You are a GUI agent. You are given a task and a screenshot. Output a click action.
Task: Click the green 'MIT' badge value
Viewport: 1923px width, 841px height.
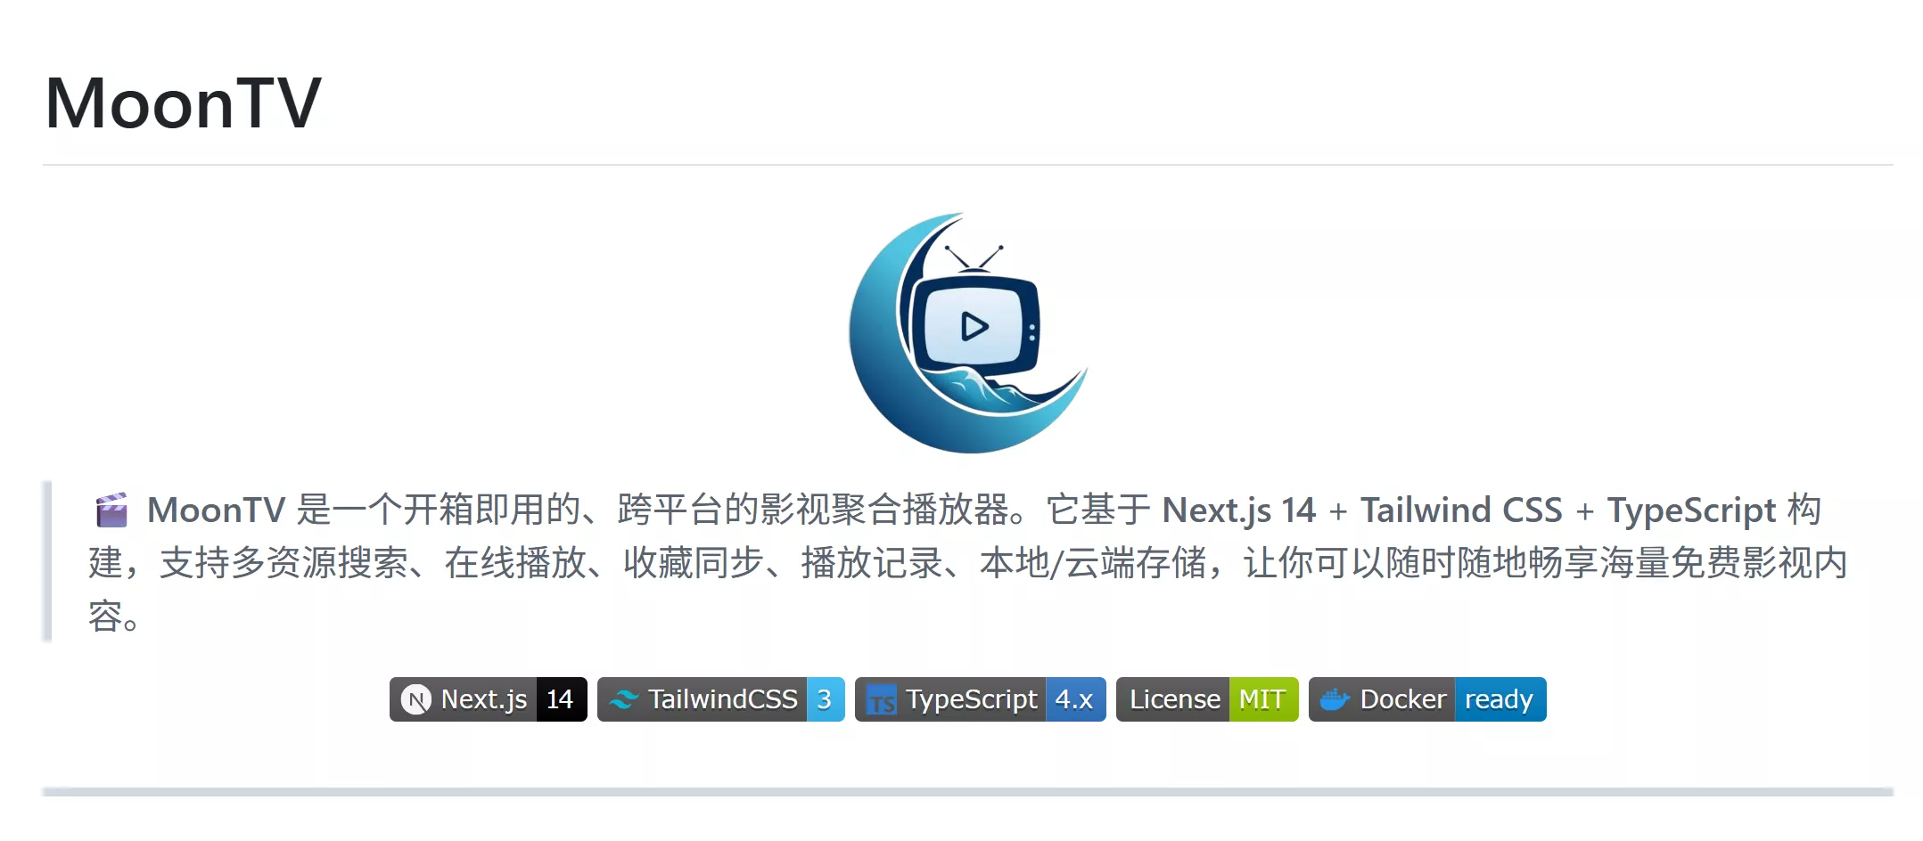1263,699
